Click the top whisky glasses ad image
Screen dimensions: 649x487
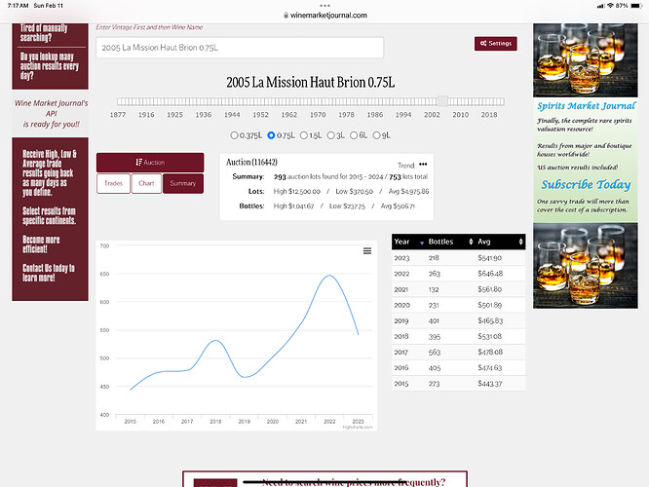586,60
